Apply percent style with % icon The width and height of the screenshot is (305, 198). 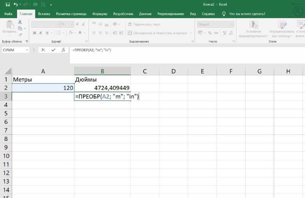click(210, 33)
